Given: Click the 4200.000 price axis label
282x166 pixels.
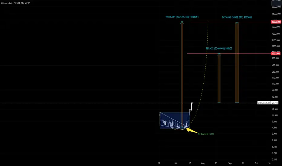Looking at the screenshot, I should pyautogui.click(x=276, y=34).
